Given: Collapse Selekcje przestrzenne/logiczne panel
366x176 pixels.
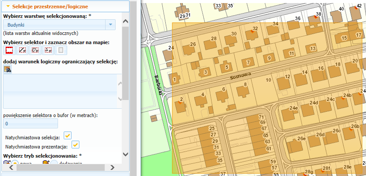Looking at the screenshot, I should pos(8,6).
